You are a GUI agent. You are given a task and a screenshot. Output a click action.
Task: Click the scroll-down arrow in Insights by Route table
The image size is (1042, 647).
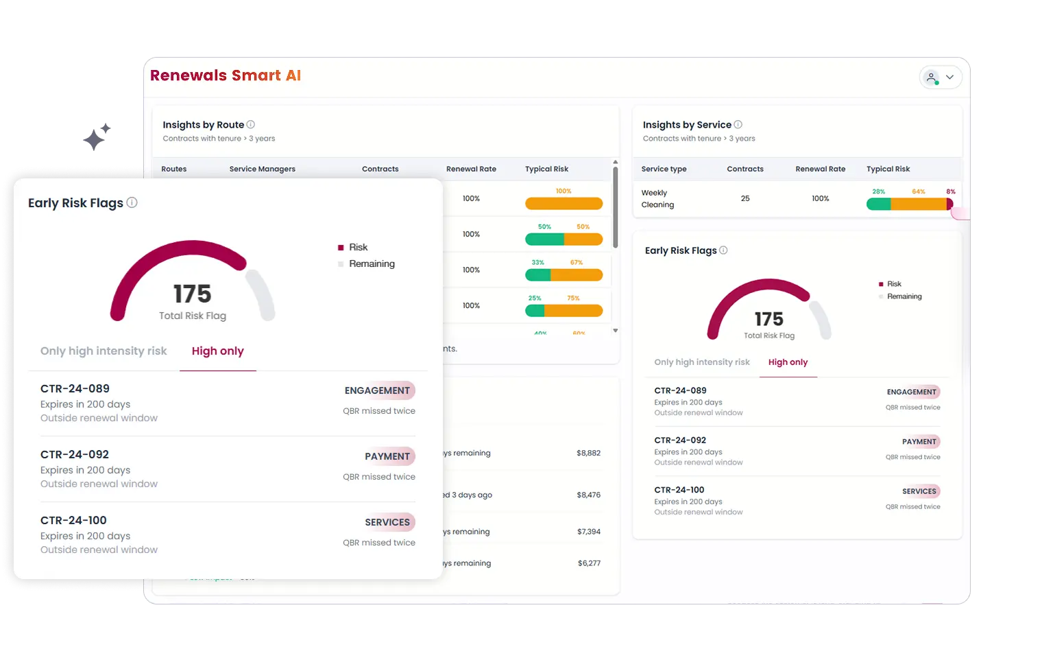[x=615, y=331]
